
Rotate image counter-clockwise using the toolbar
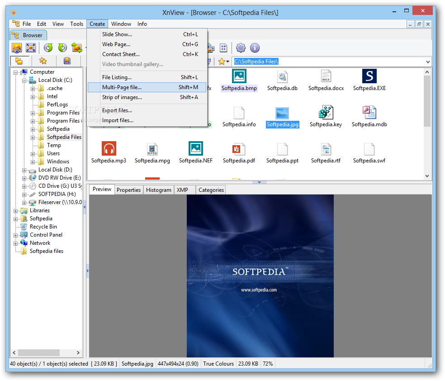pyautogui.click(x=48, y=48)
